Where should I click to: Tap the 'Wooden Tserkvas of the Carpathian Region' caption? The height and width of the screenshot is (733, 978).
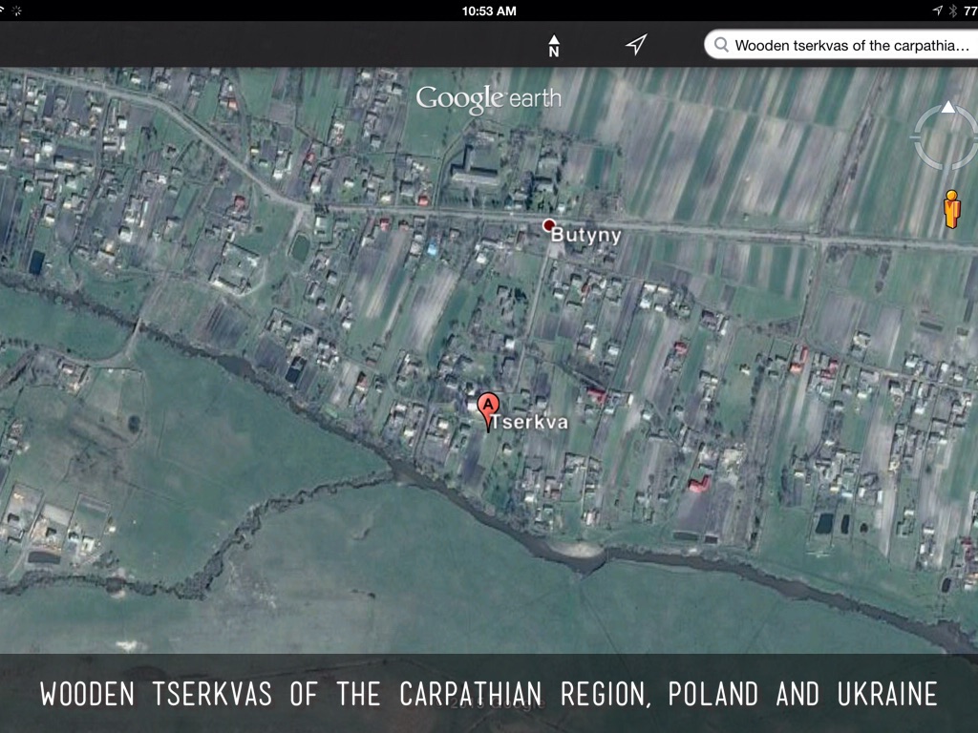[x=488, y=694]
